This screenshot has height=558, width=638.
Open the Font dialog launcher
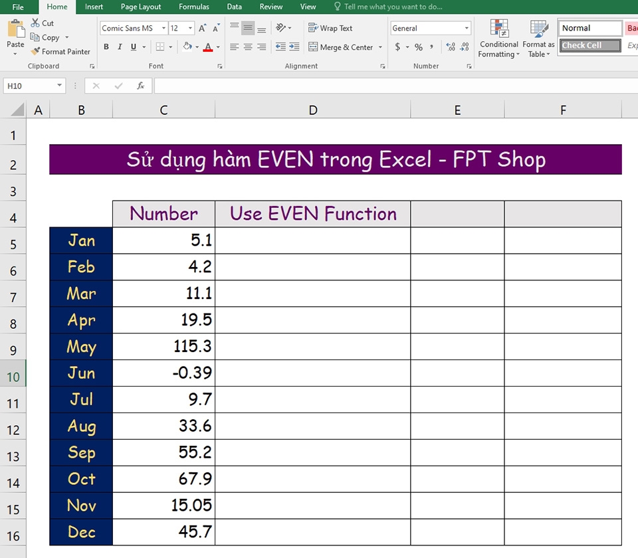point(220,66)
